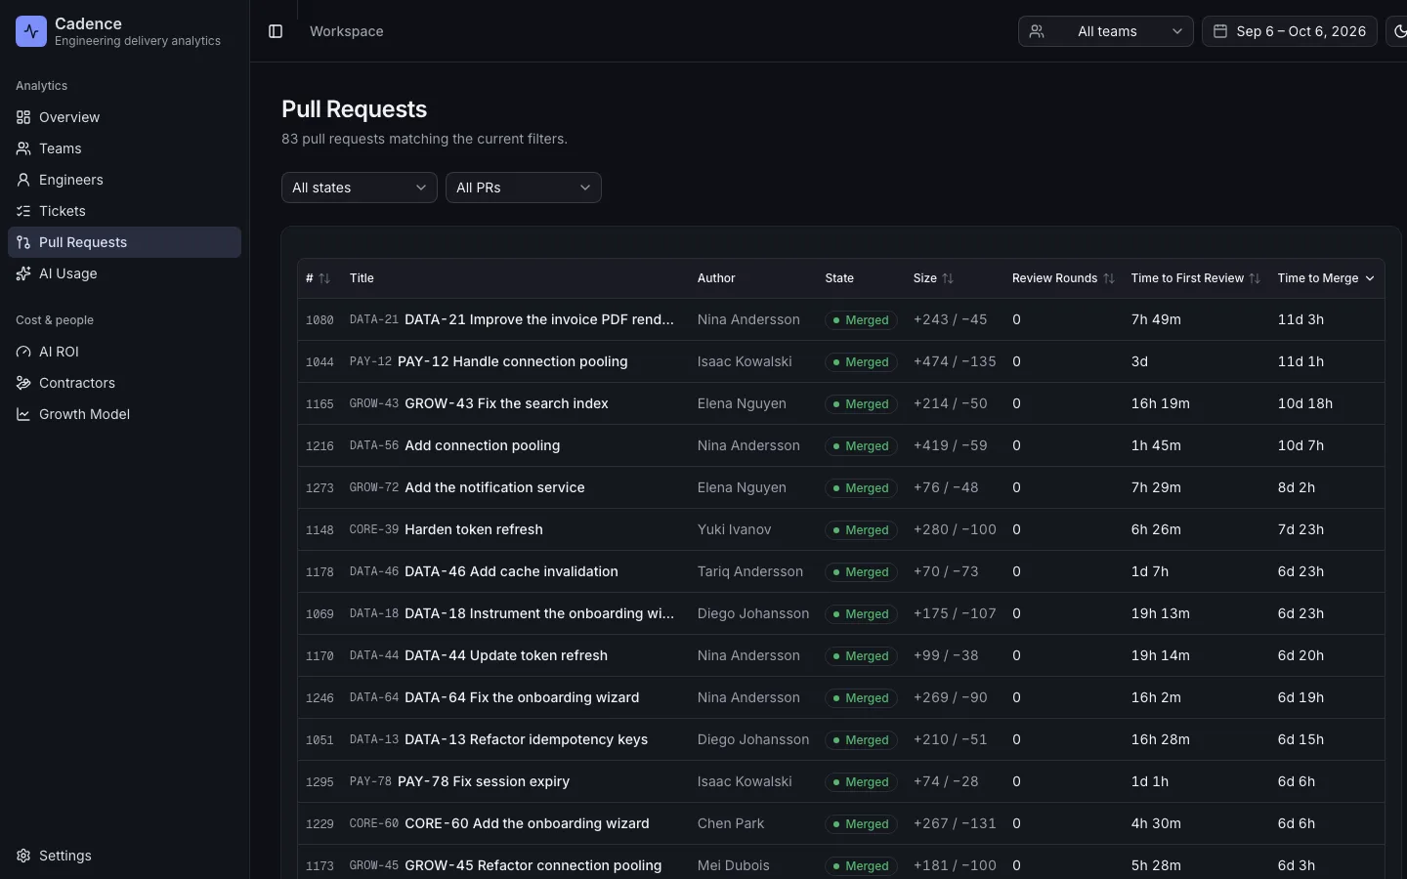Click the Cadence logo icon
This screenshot has height=879, width=1407.
[31, 31]
